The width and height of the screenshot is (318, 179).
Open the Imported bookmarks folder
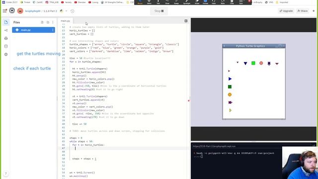282,2
